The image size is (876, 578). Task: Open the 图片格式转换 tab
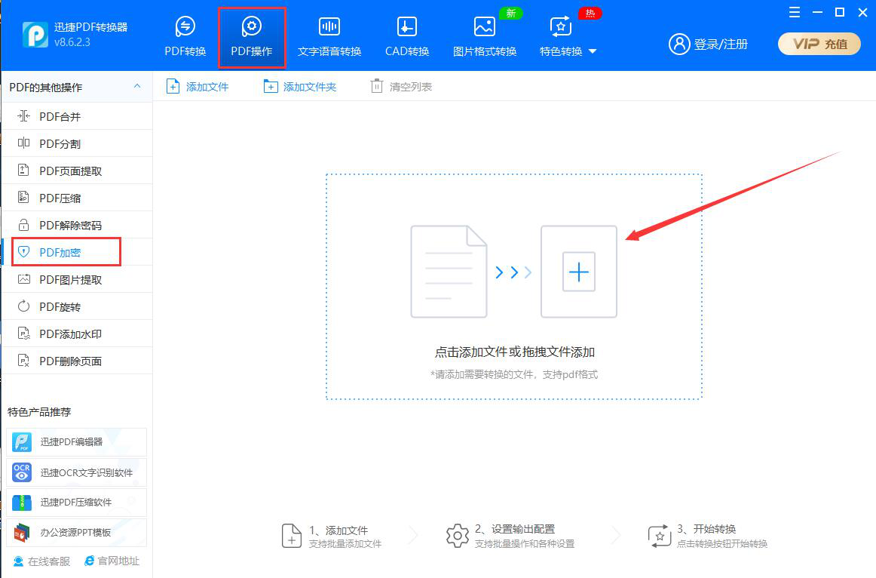coord(485,37)
